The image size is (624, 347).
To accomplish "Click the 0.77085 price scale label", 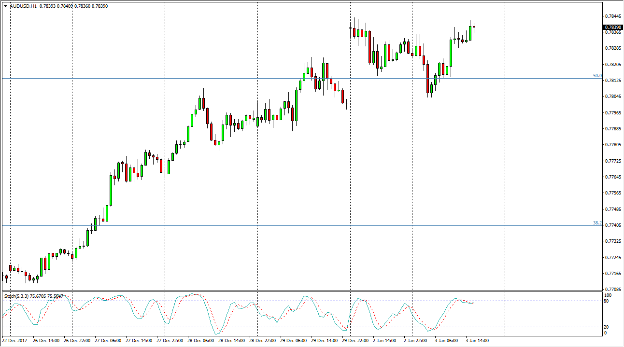I will coord(612,290).
